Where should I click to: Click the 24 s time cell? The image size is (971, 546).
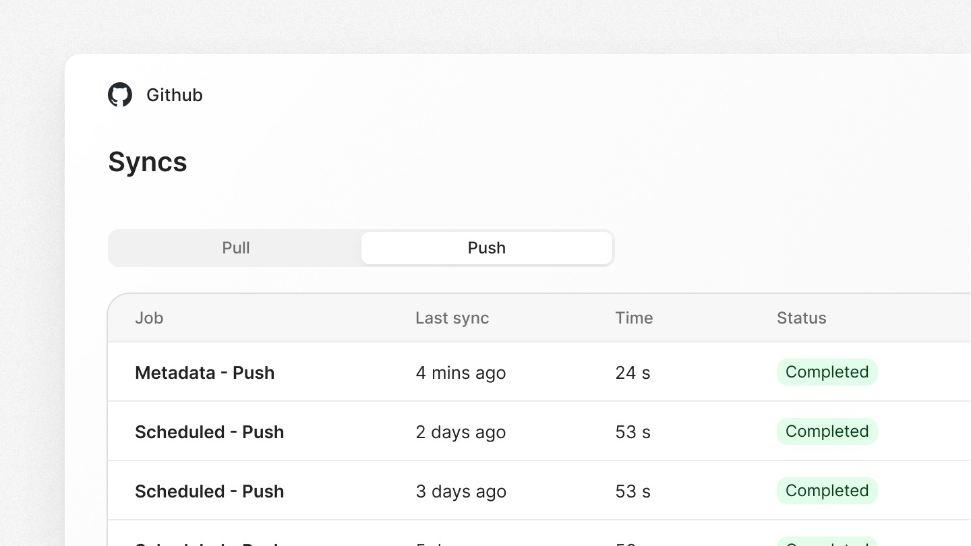(x=632, y=373)
